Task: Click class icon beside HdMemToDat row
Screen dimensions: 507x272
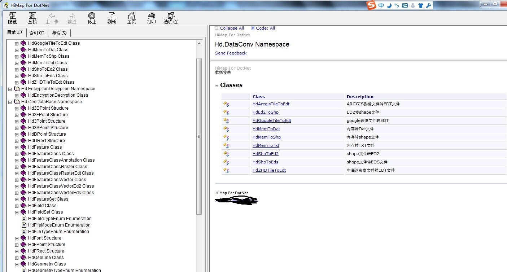Action: point(226,129)
